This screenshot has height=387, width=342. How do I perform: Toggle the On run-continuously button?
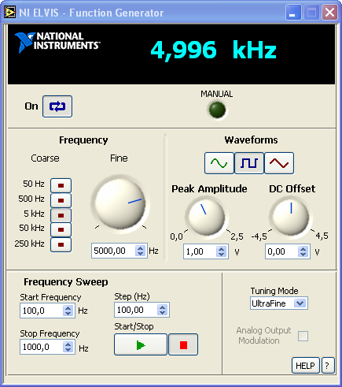click(57, 106)
